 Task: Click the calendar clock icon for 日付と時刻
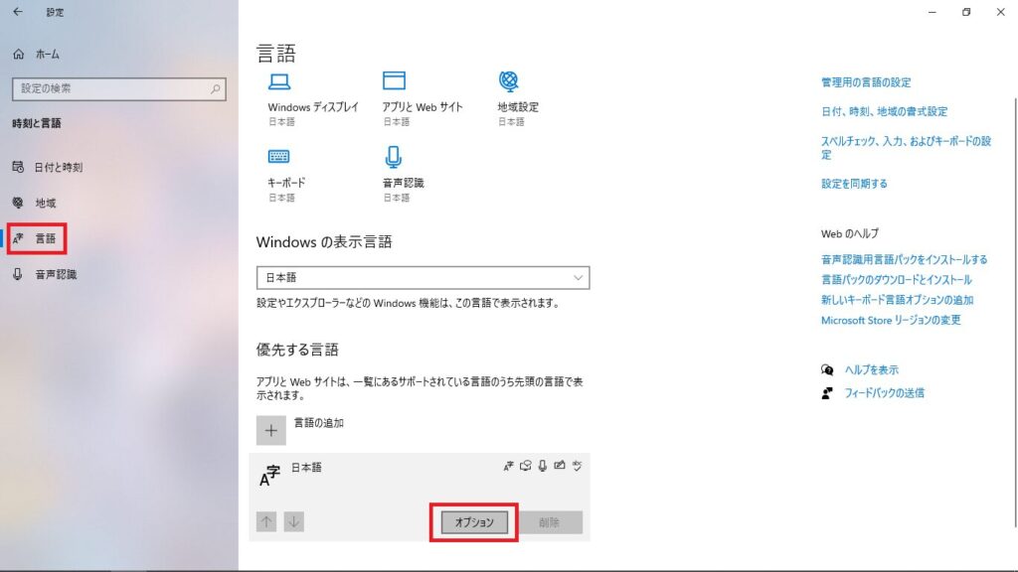tap(18, 167)
